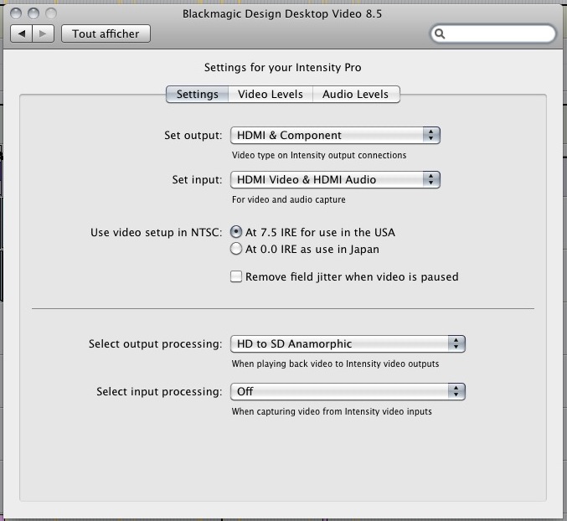This screenshot has height=521, width=567.
Task: Click the back navigation arrow
Action: click(22, 34)
